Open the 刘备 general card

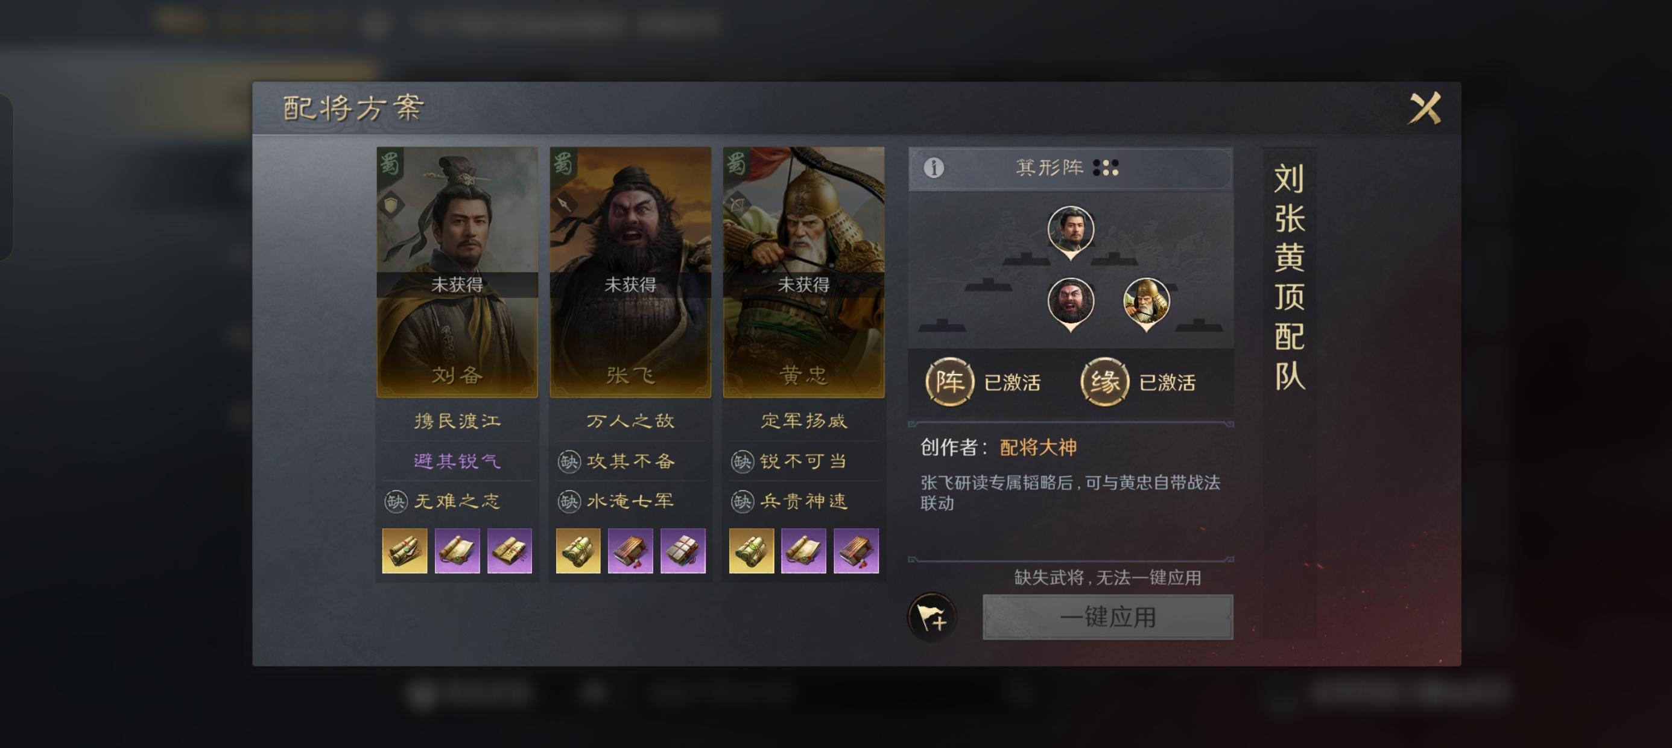tap(457, 272)
